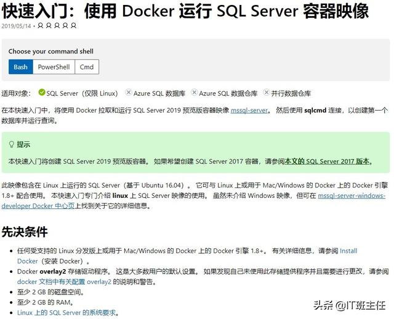This screenshot has width=394, height=319.
Task: Switch to the PowerShell tab
Action: [x=54, y=67]
